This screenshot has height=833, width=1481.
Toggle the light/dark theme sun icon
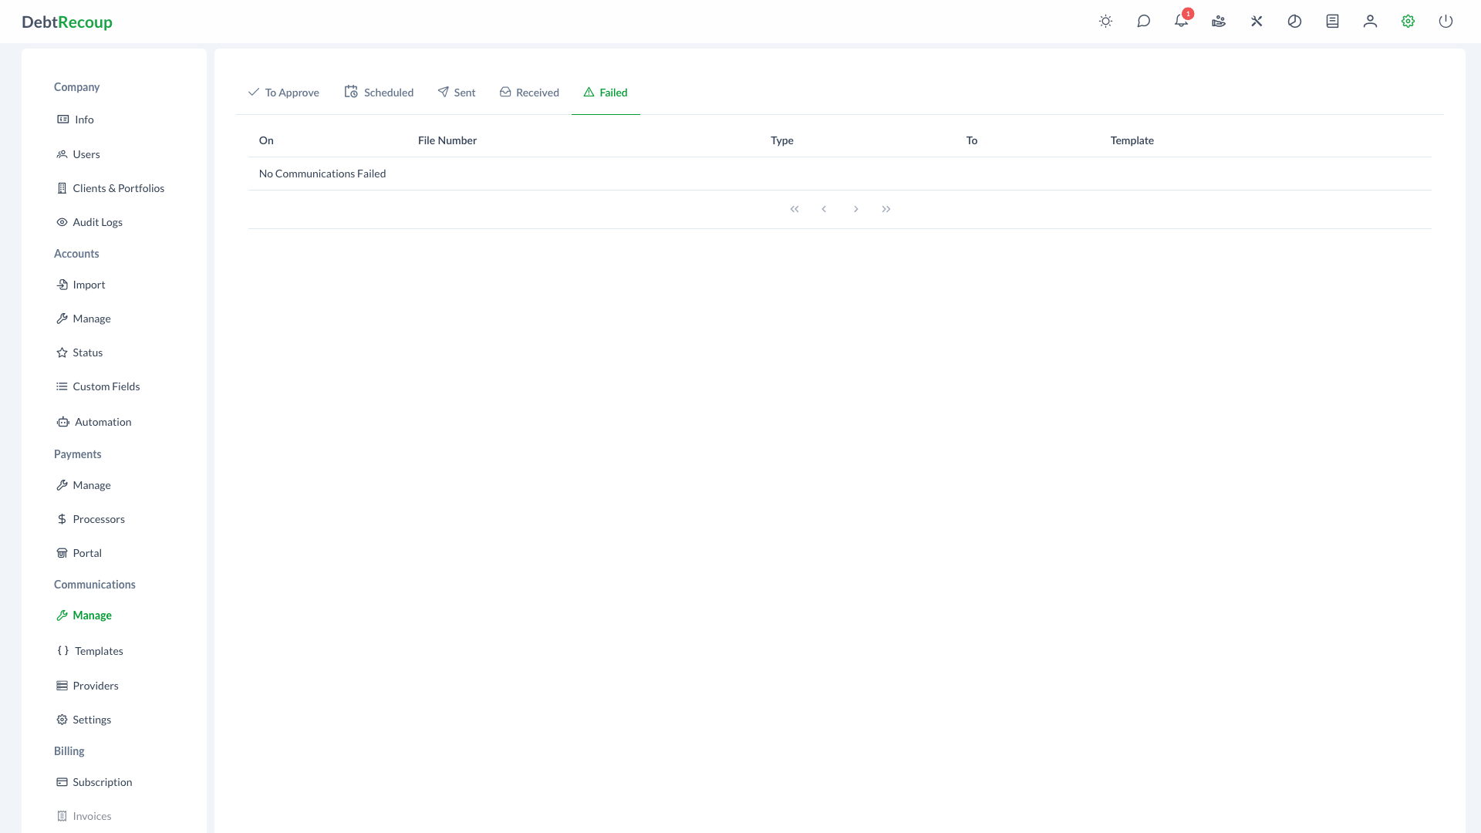(x=1105, y=22)
